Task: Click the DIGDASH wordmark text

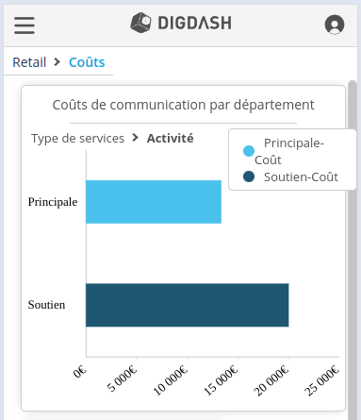Action: (194, 23)
